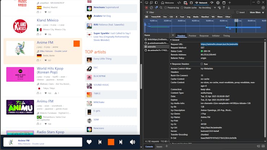Enable Raw response headers checkbox
This screenshot has width=267, height=150.
point(202,64)
